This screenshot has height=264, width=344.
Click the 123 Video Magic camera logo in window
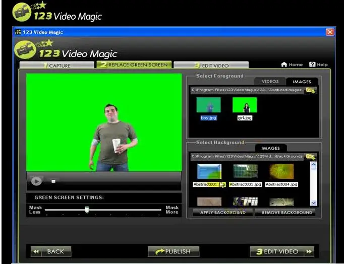tap(25, 49)
